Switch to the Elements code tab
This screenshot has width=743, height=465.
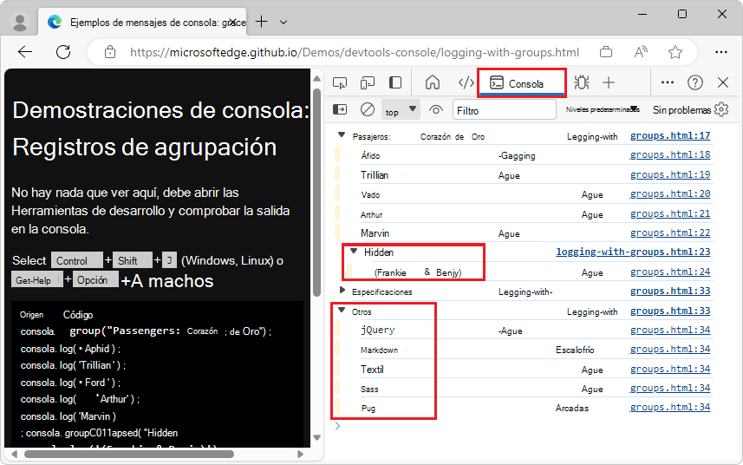pyautogui.click(x=466, y=83)
